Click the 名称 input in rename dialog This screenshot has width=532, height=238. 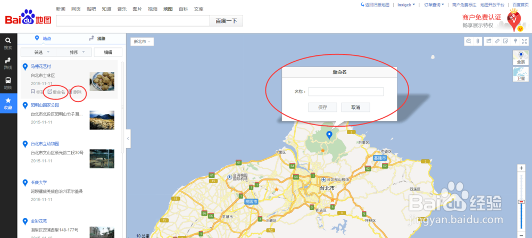tap(346, 92)
